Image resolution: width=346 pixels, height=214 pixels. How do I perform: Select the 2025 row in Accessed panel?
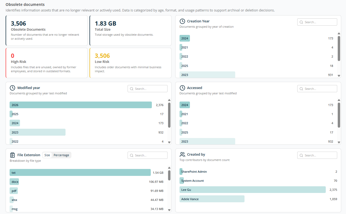tap(256, 132)
